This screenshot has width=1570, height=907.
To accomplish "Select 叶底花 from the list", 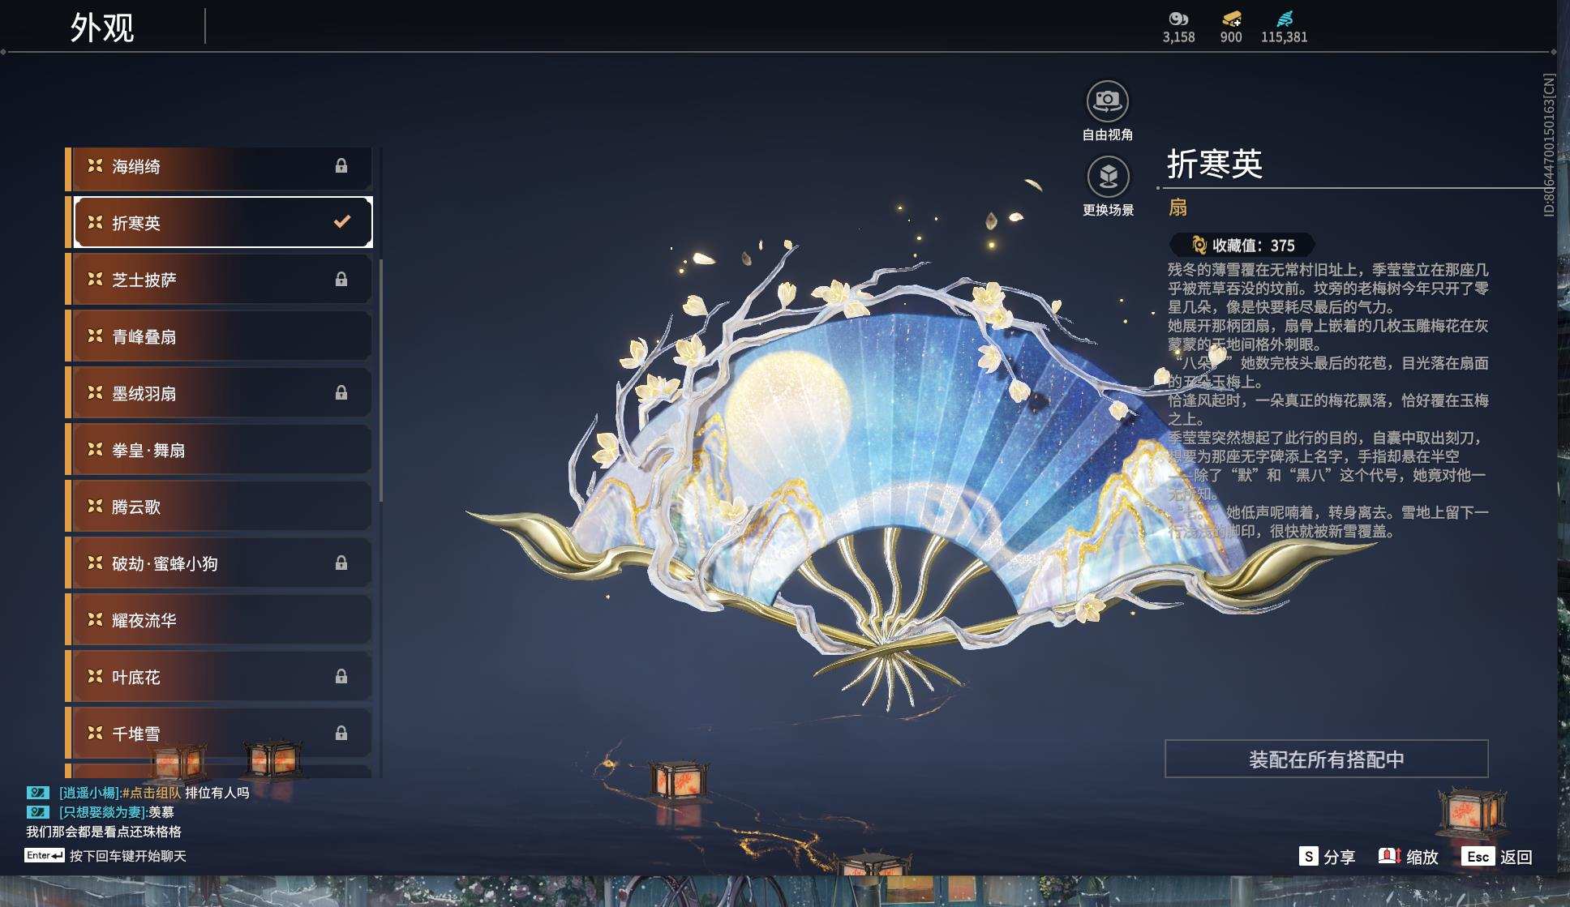I will [x=220, y=677].
